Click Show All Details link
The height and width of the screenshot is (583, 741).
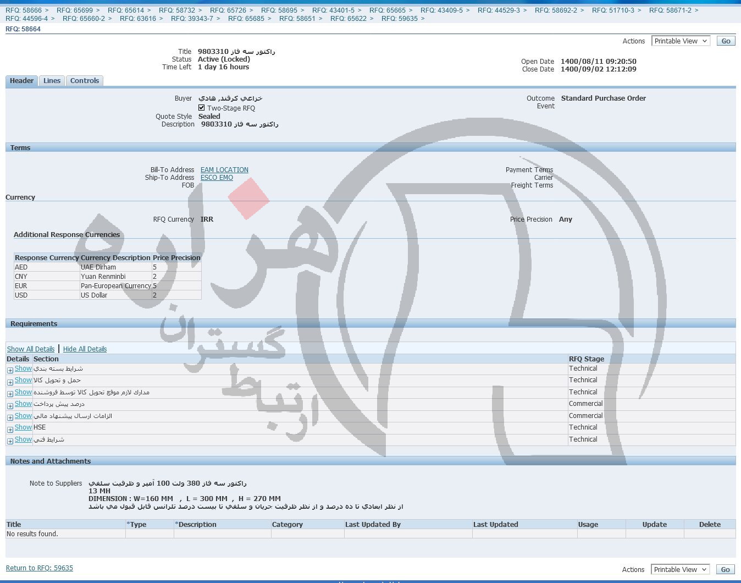click(31, 349)
